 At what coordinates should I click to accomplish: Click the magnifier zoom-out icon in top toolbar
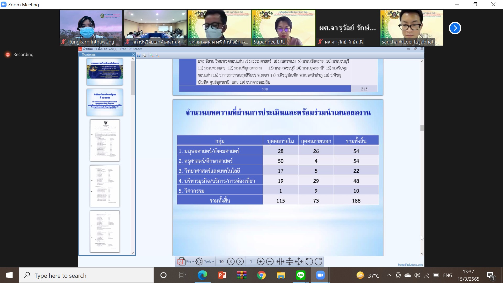(157, 56)
